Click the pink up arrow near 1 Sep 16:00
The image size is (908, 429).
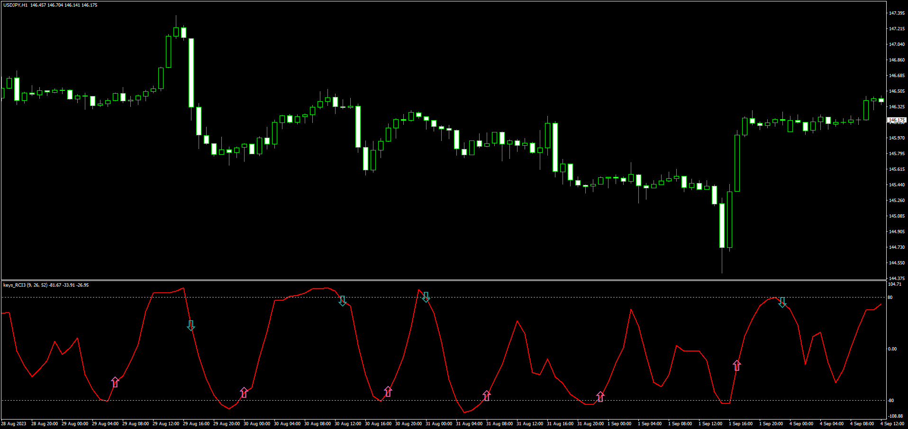(x=737, y=365)
